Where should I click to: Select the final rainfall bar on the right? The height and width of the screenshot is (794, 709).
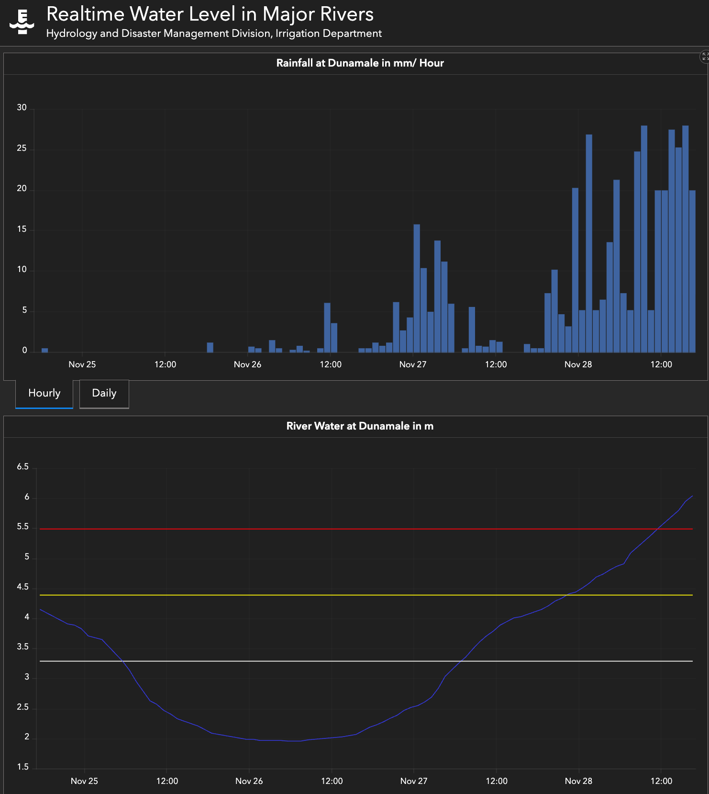[692, 271]
